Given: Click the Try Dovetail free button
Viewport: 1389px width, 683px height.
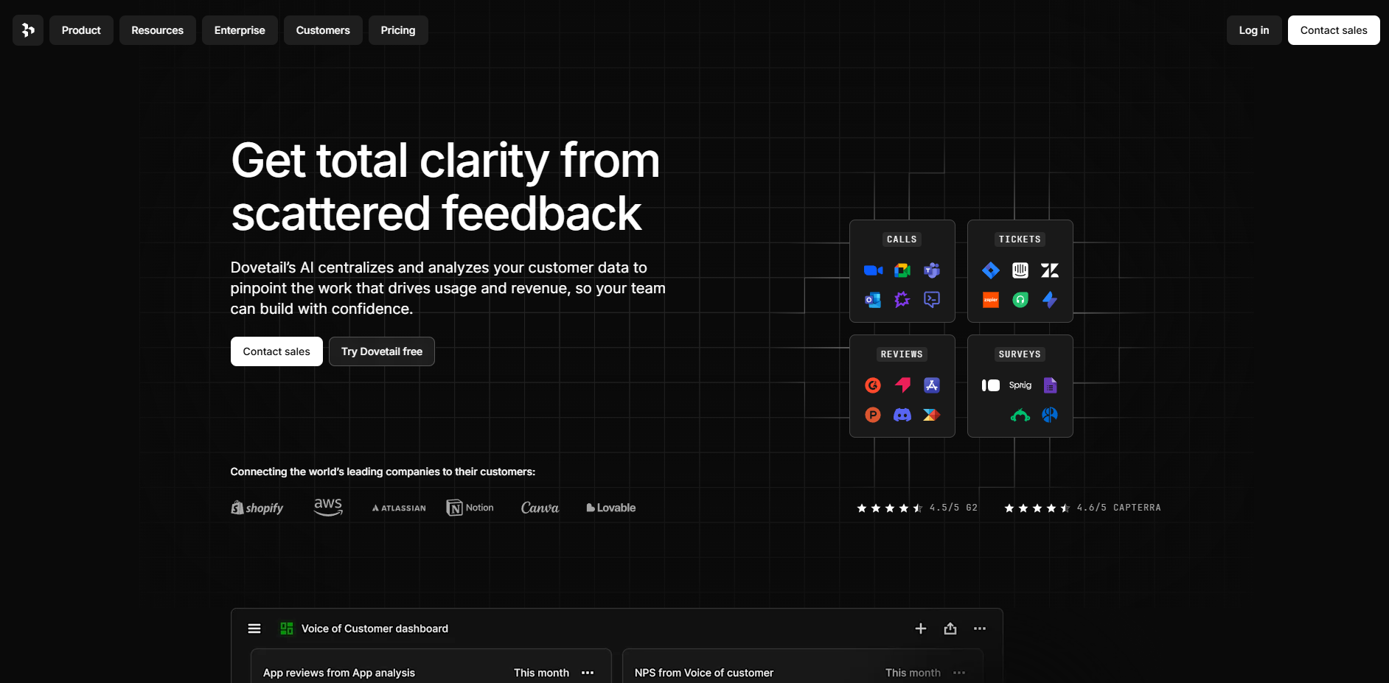Looking at the screenshot, I should pos(381,351).
